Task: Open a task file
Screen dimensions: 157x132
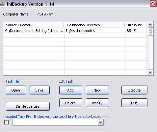Action: coord(16,90)
